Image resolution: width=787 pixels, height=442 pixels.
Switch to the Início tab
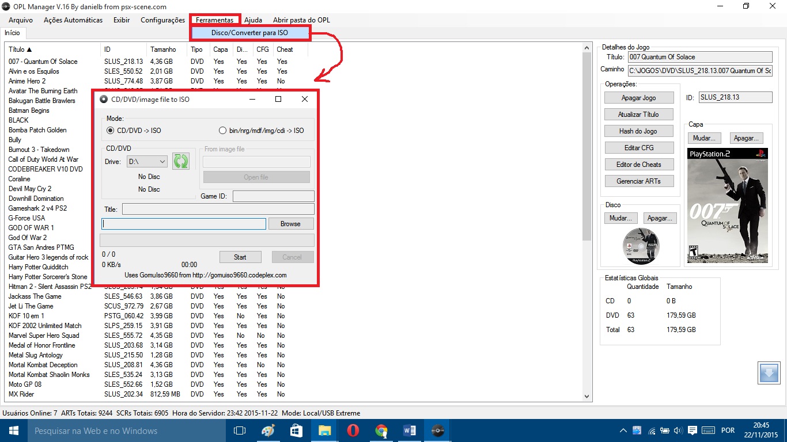click(x=12, y=33)
